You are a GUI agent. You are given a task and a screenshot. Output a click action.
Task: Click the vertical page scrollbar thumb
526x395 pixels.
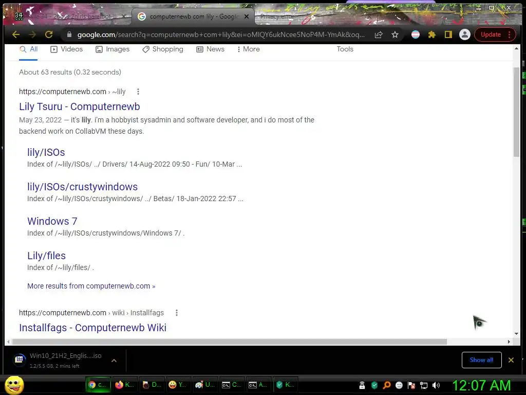pos(516,112)
